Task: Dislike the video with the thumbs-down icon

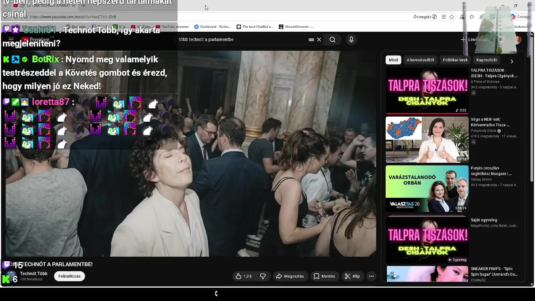Action: point(263,276)
